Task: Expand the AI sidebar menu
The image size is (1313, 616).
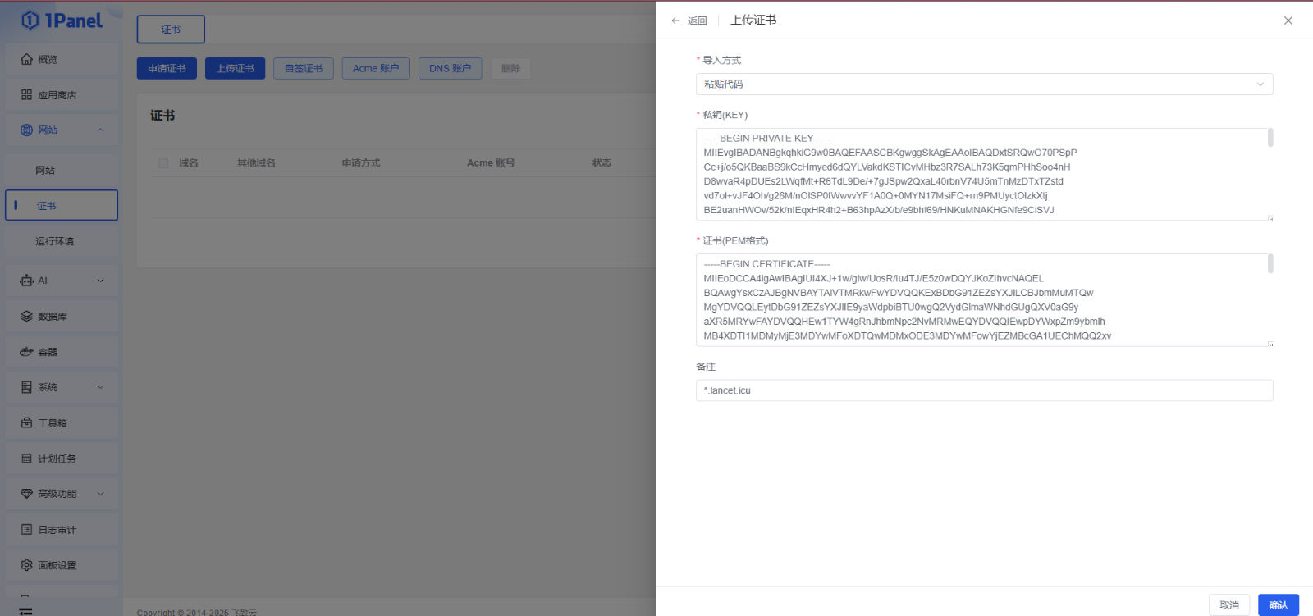Action: pos(100,281)
